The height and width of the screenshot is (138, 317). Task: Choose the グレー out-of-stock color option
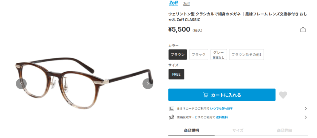click(x=219, y=55)
